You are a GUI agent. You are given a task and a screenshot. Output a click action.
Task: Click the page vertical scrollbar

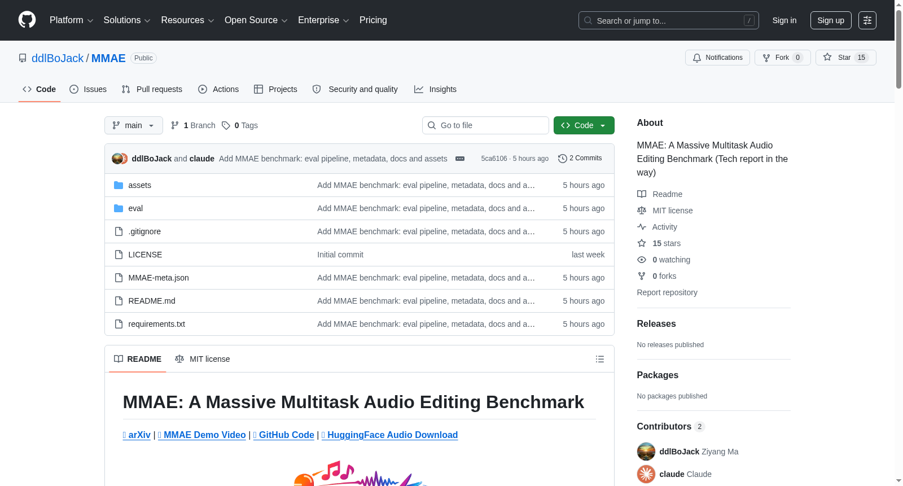(898, 243)
